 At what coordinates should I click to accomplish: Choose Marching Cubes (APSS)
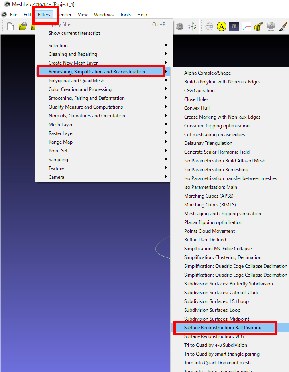pos(209,196)
